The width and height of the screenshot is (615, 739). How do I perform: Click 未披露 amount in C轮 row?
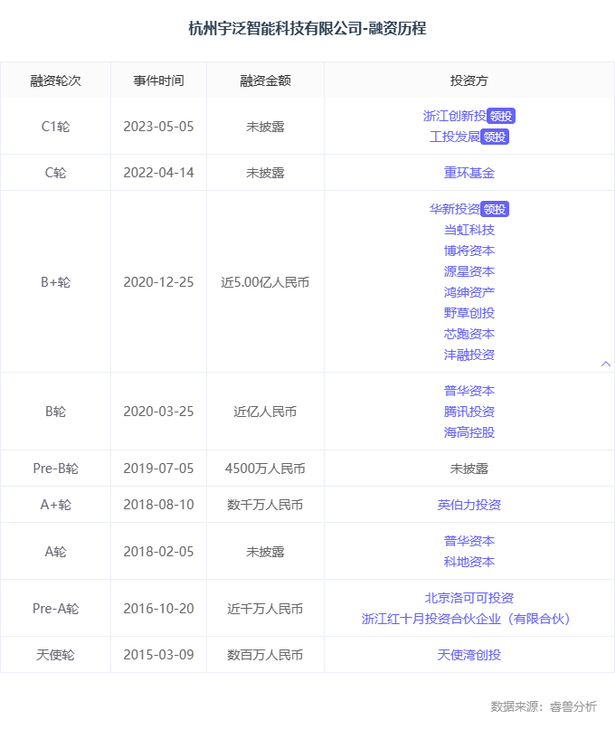pyautogui.click(x=265, y=173)
